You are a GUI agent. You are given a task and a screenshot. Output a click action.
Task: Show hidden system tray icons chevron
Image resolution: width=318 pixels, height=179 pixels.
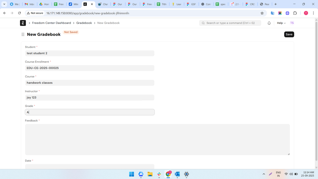tap(264, 174)
